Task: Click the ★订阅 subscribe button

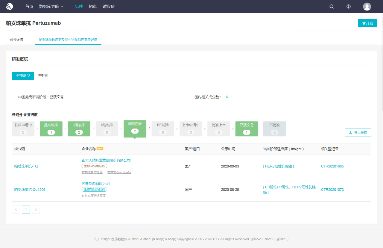Action: (x=367, y=23)
